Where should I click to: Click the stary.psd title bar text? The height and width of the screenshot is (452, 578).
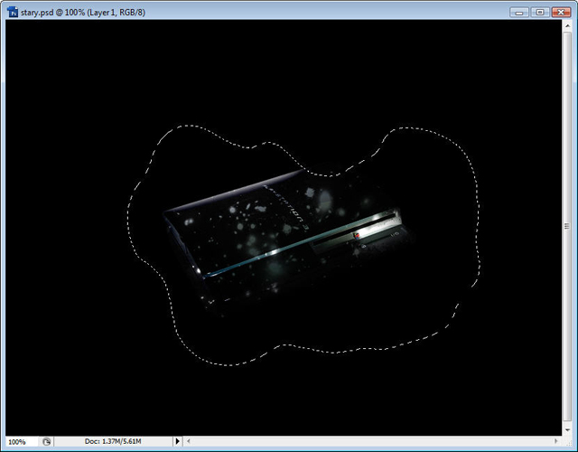tap(83, 13)
